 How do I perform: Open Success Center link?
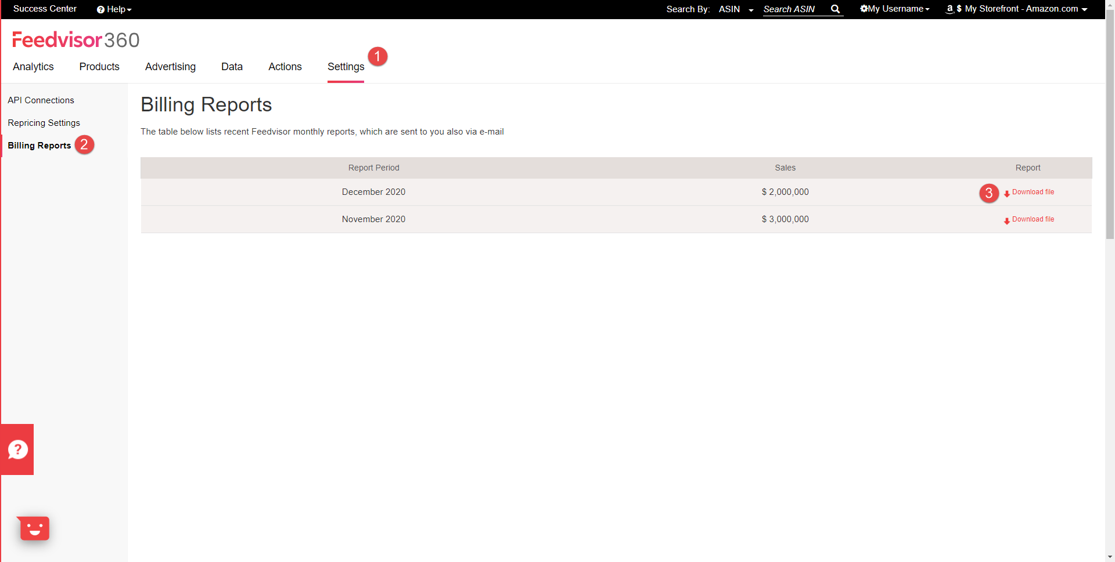[45, 9]
